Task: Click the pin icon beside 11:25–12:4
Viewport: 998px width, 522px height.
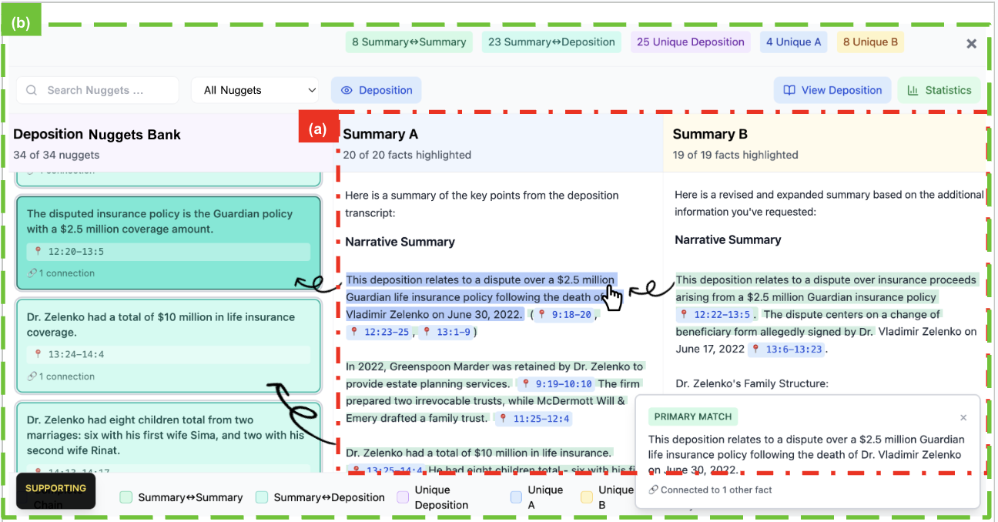Action: click(503, 419)
